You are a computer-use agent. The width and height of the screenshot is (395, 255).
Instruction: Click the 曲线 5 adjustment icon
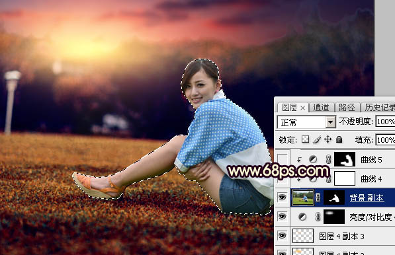(x=312, y=159)
